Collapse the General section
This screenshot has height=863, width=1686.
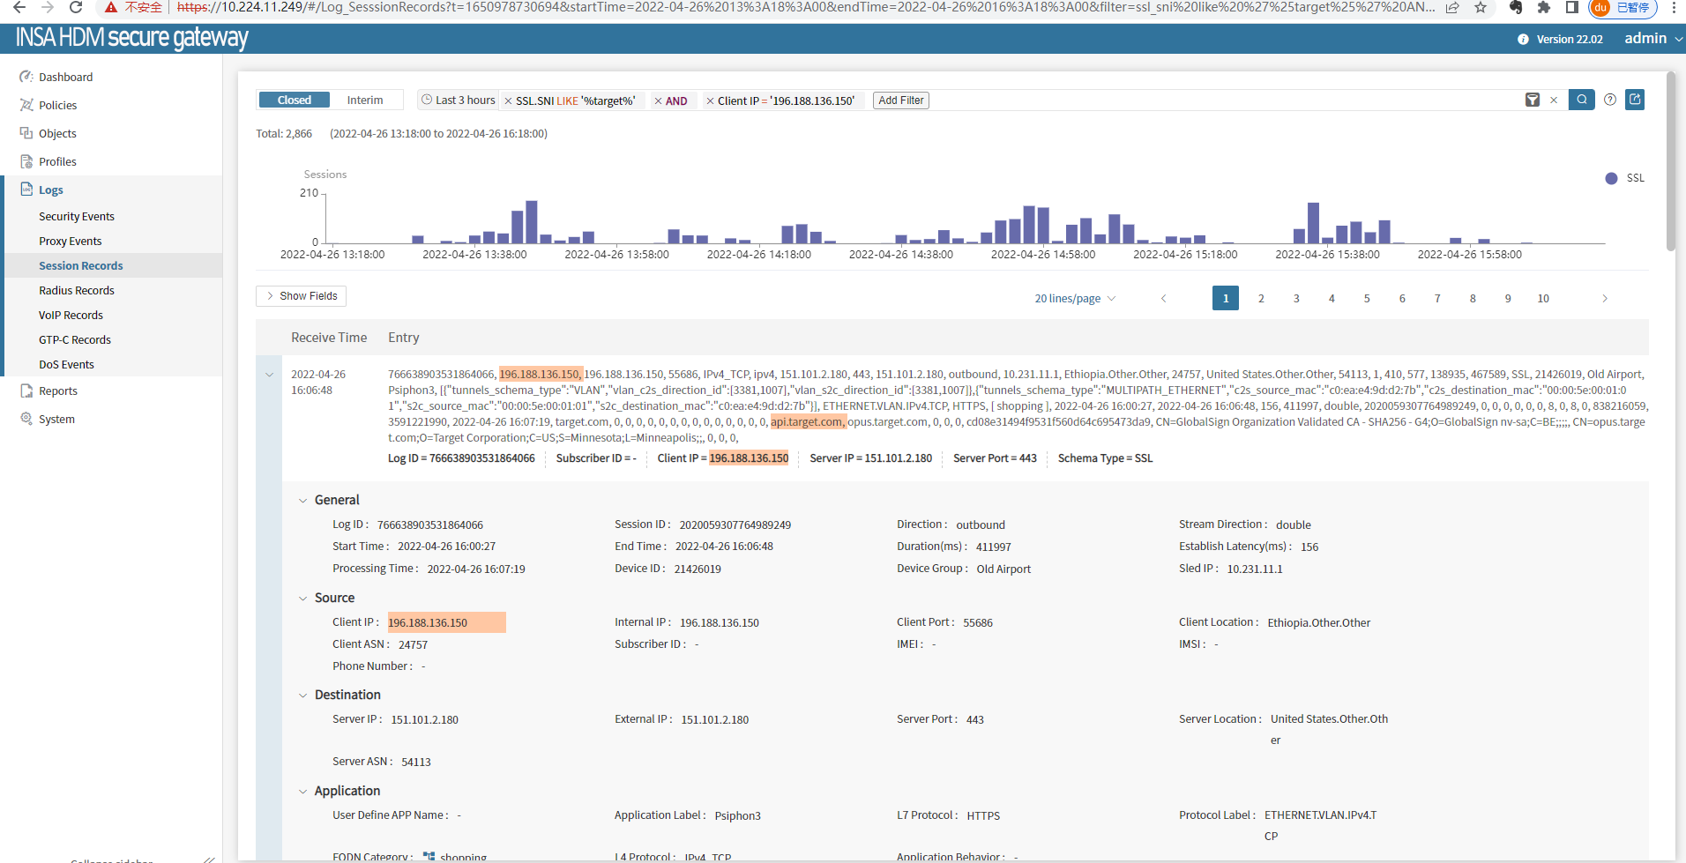pos(303,501)
